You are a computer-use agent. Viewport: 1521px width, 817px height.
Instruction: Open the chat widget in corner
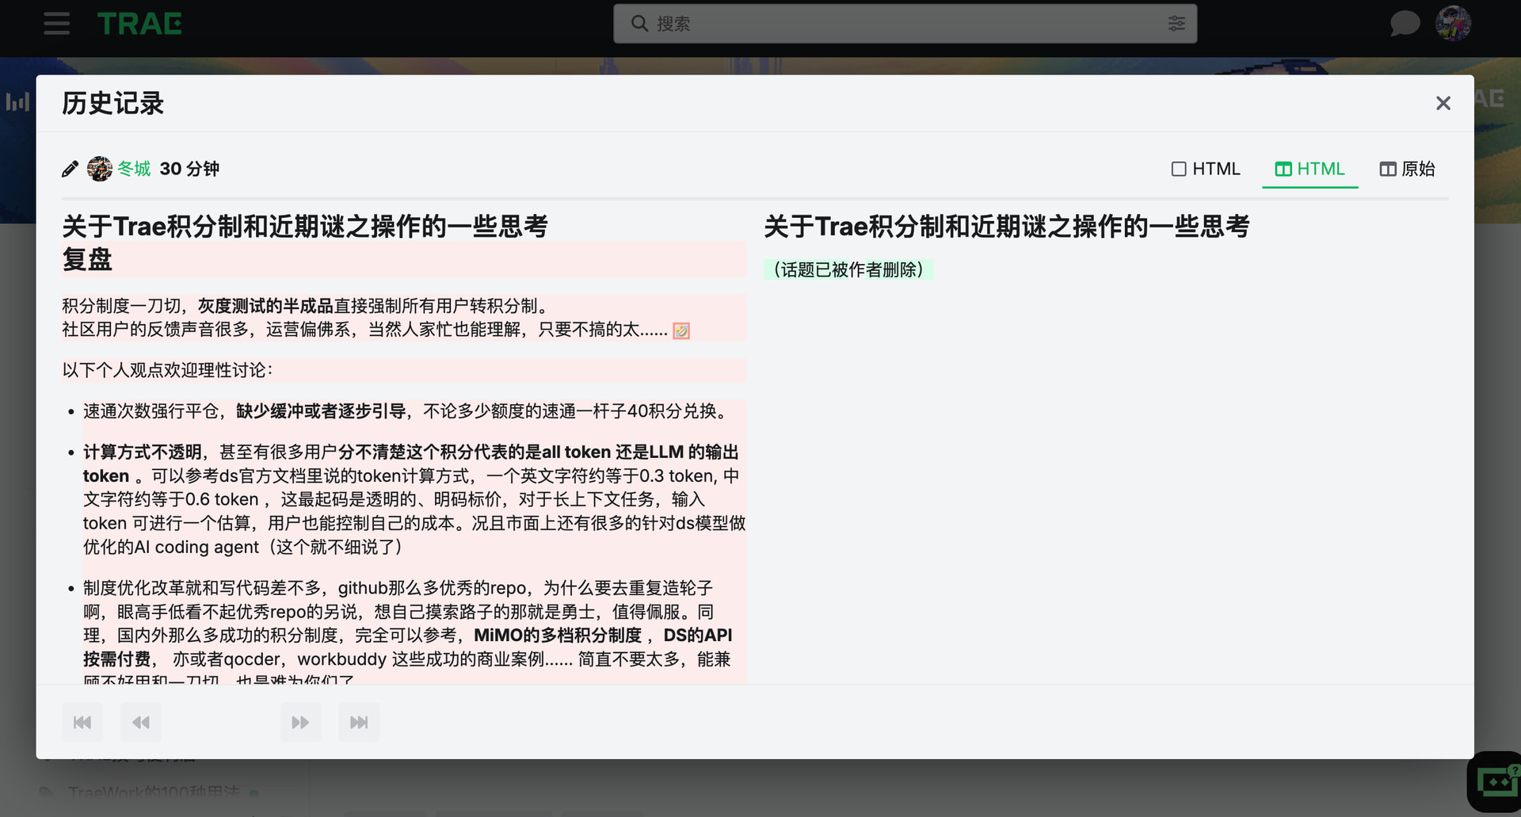coord(1495,782)
